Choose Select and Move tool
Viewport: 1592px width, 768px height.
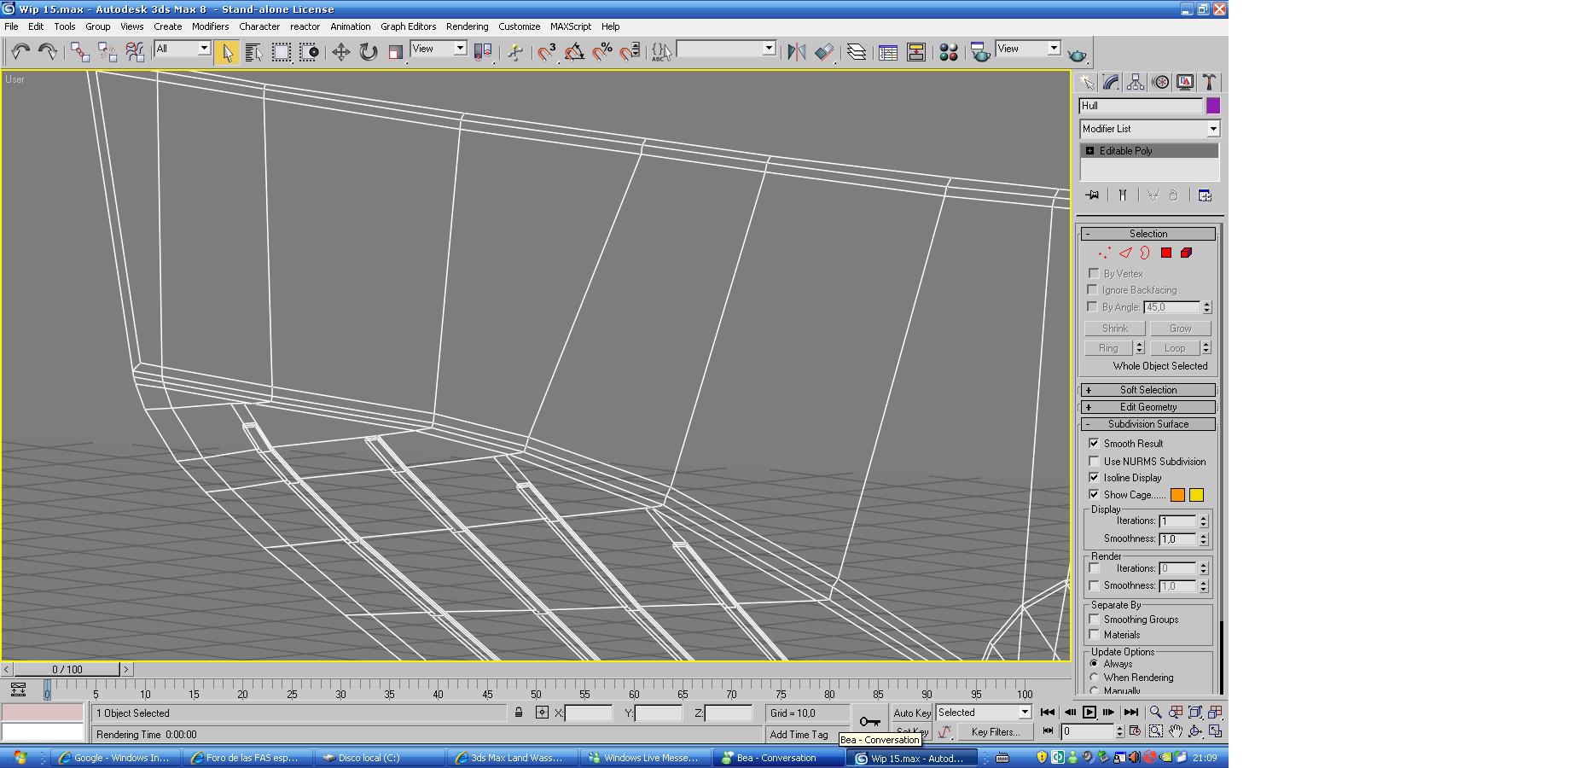pyautogui.click(x=341, y=52)
